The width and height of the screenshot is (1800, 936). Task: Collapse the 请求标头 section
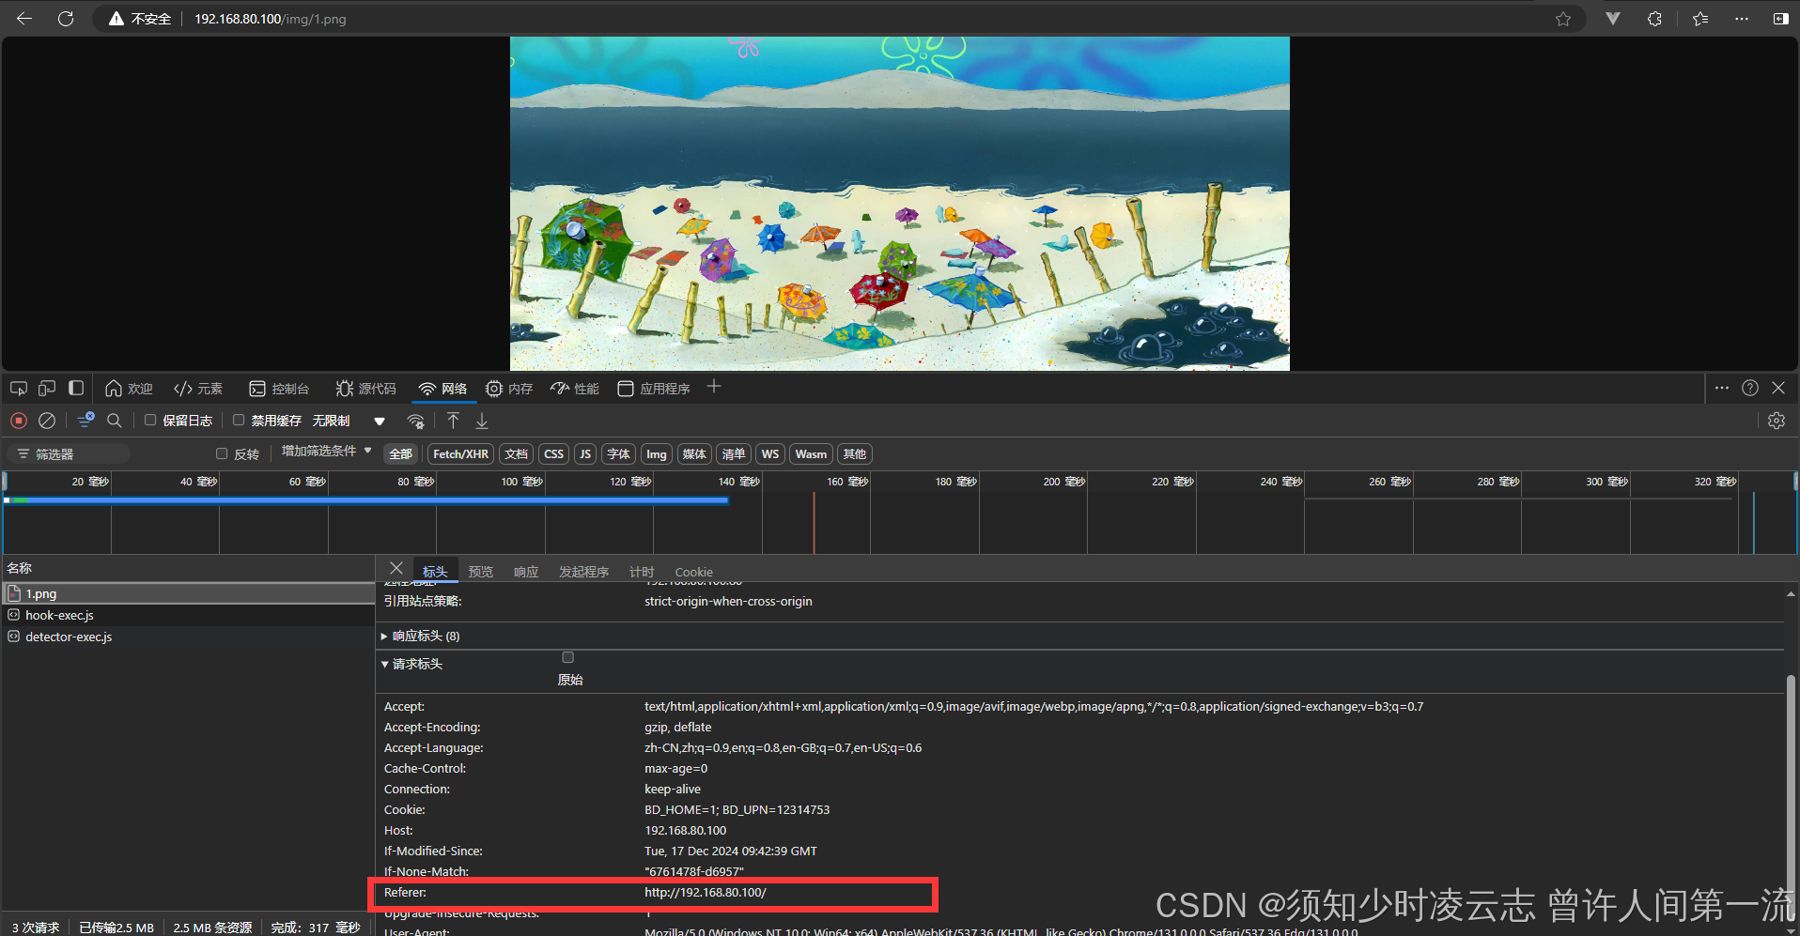click(411, 664)
